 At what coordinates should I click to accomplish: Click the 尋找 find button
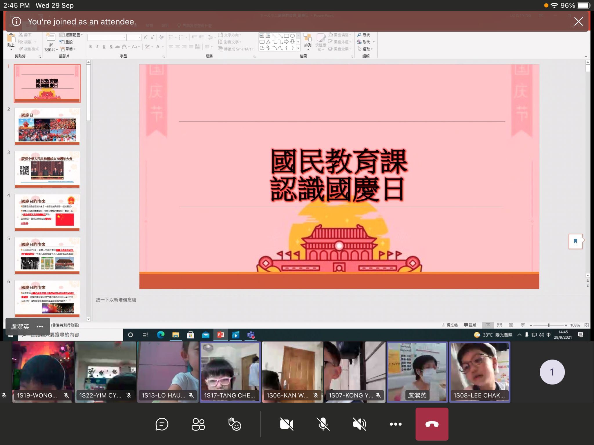point(364,35)
